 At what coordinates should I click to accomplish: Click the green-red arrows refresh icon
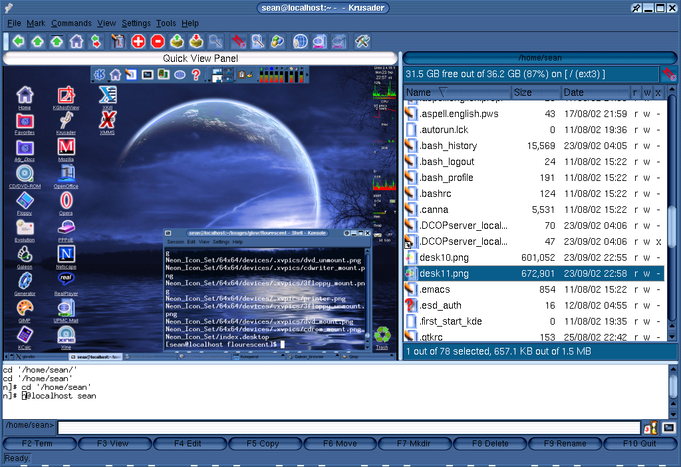96,41
